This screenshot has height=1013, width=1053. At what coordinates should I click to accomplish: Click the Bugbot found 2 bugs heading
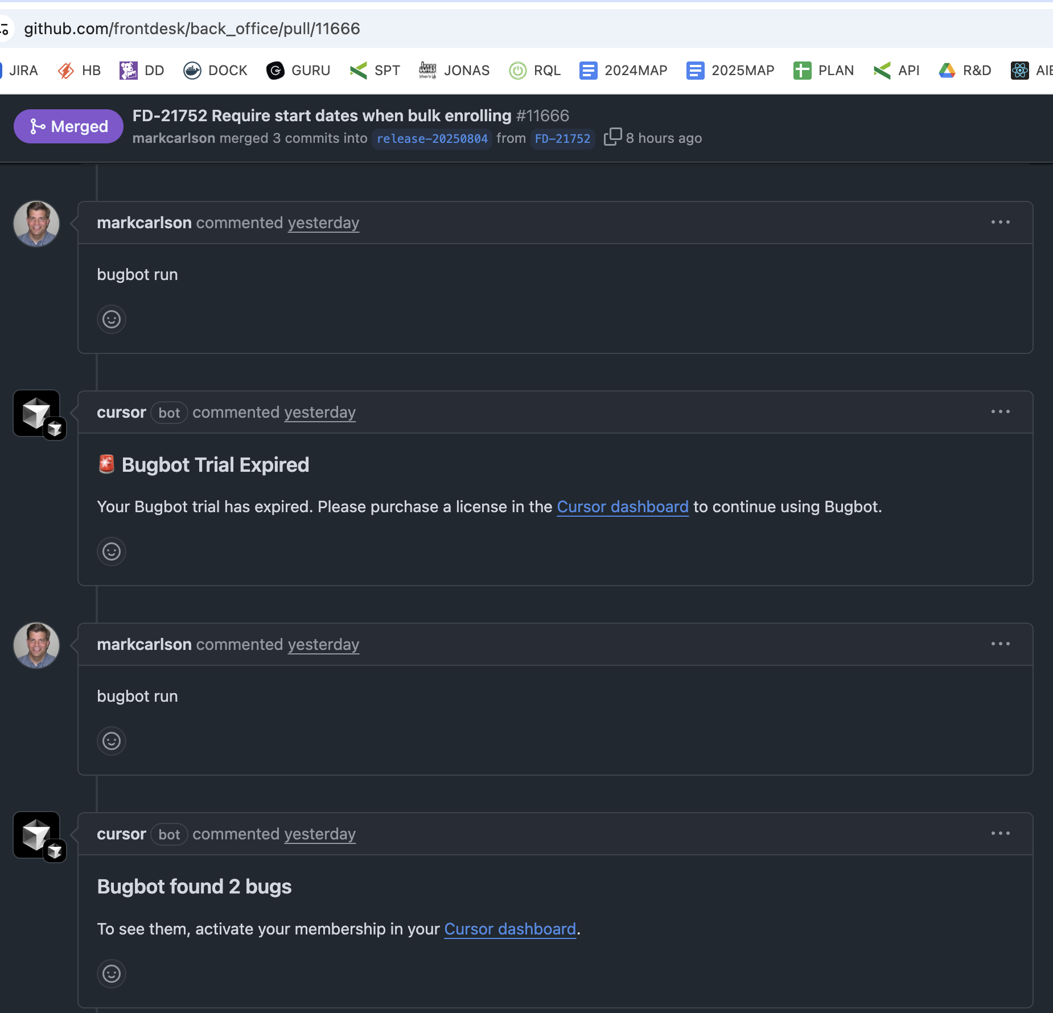tap(195, 887)
